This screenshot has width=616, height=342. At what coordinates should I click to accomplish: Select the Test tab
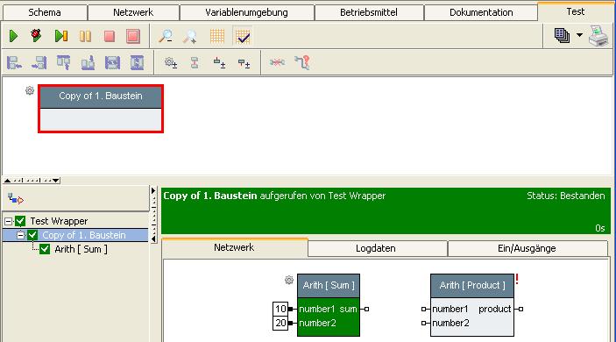(x=575, y=11)
